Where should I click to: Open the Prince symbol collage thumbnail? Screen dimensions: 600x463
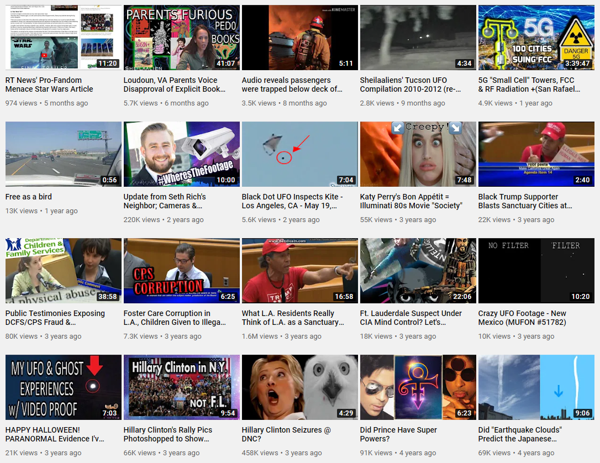[418, 387]
